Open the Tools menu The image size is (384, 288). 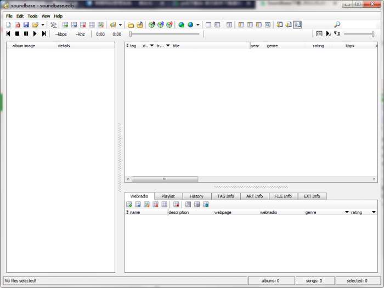tap(33, 16)
